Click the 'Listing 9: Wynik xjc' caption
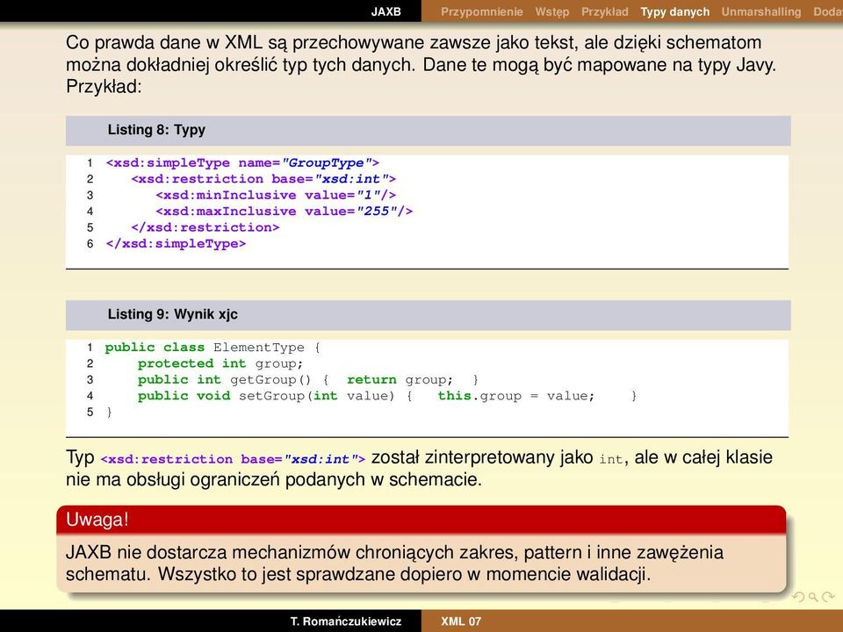843x632 pixels. point(173,314)
